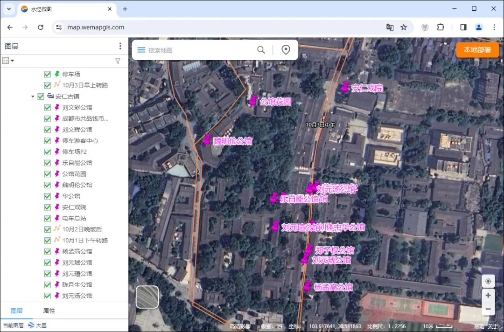
Task: Click the 公馆花园 map pin
Action: pyautogui.click(x=253, y=100)
